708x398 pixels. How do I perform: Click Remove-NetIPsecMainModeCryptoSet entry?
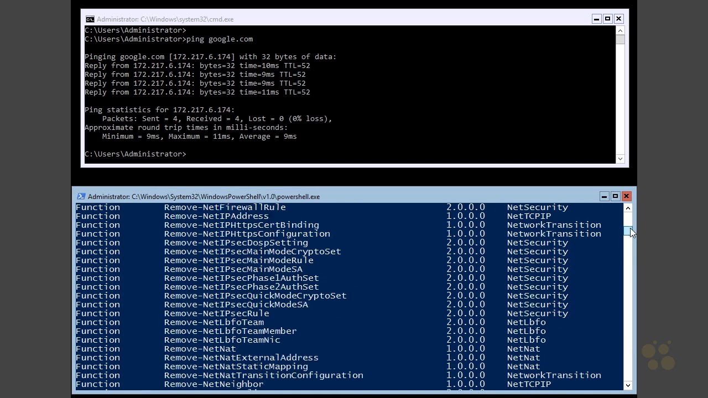coord(253,252)
